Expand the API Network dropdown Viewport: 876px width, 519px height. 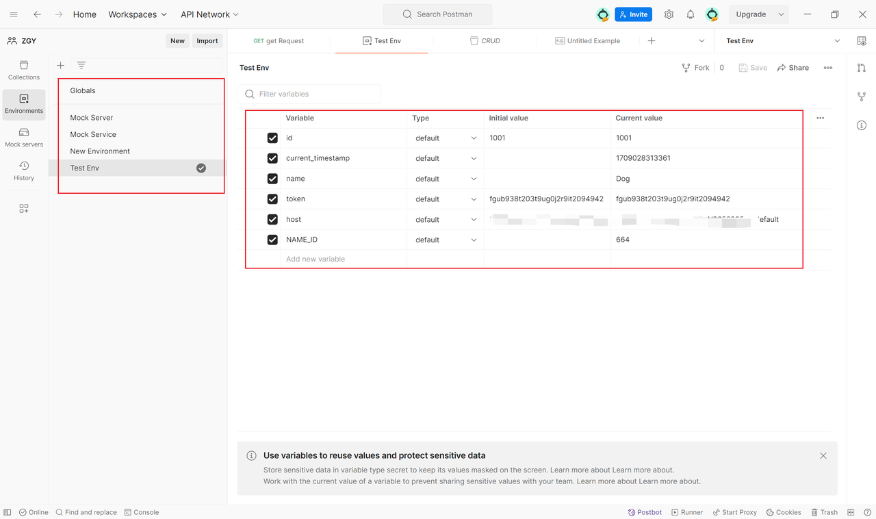point(210,14)
